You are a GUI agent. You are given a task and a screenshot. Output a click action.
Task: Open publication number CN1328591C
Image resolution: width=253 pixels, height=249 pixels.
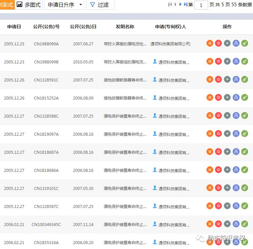(46, 80)
